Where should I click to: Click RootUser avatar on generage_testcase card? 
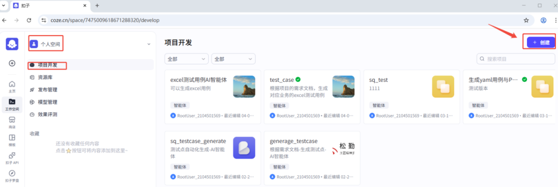point(273,176)
